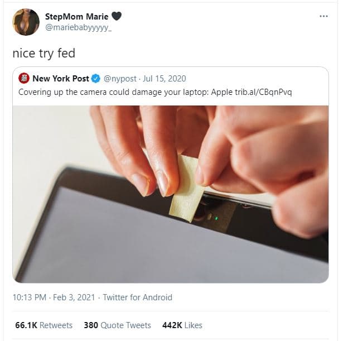Click the New York Post avatar icon
Viewport: 343px width, 341px height.
tap(23, 78)
